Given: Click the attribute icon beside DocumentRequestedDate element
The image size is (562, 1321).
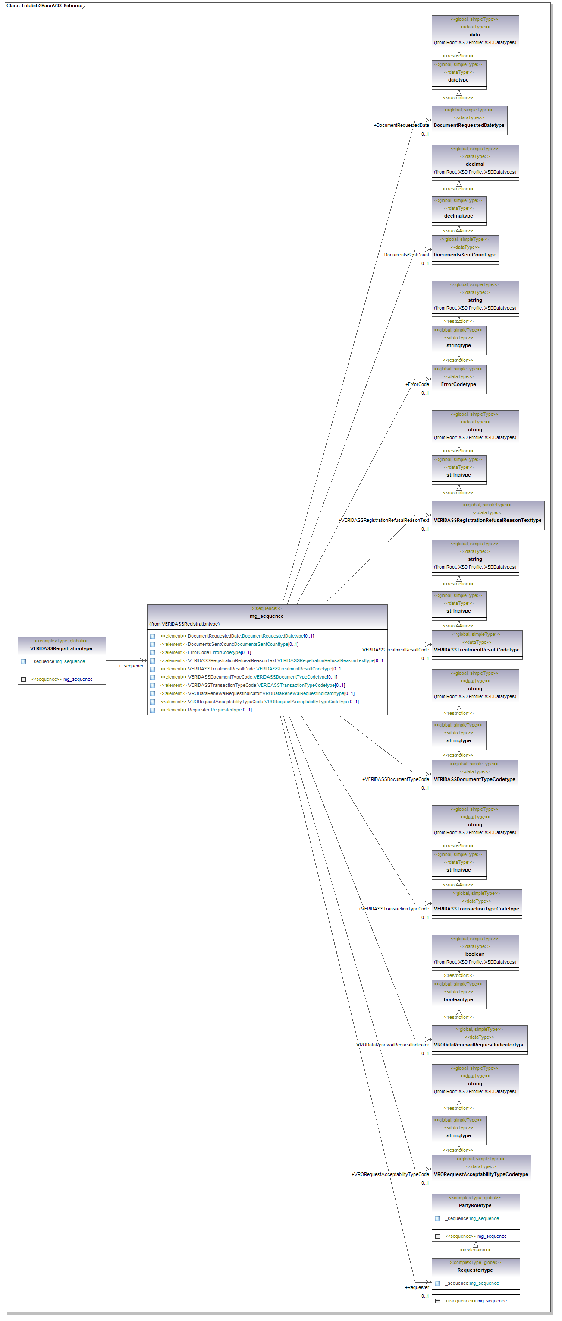Looking at the screenshot, I should [153, 636].
